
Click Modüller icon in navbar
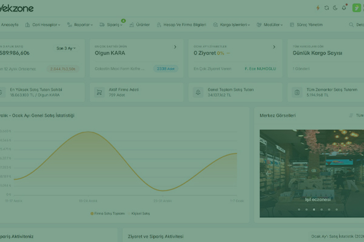pos(259,25)
